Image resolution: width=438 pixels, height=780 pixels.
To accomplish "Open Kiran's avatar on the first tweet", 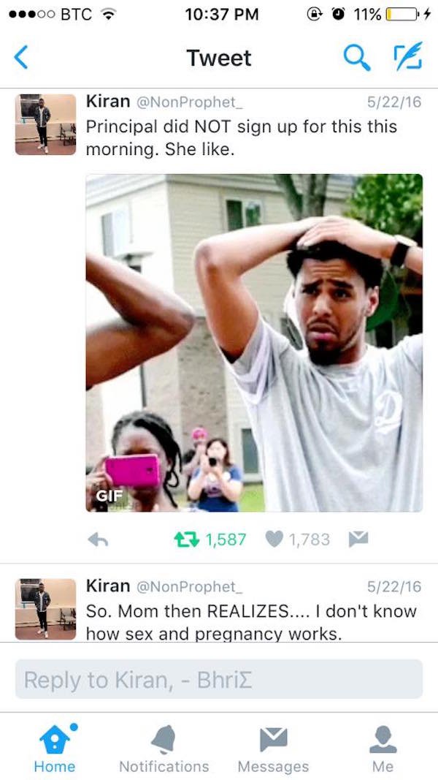I will point(46,124).
